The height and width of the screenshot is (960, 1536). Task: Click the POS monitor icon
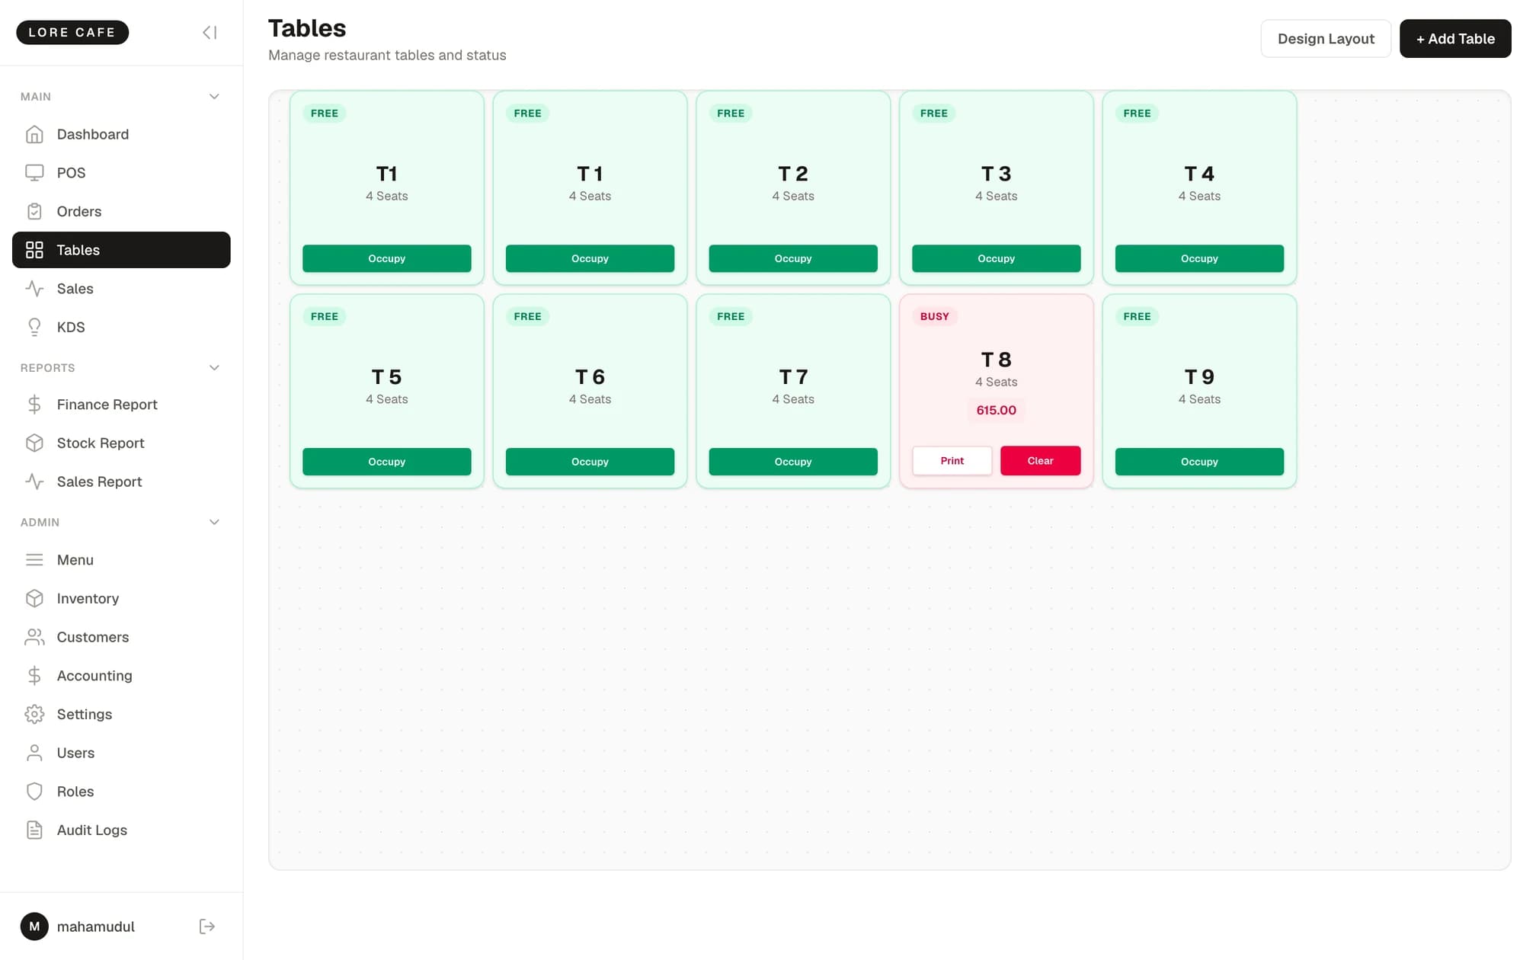click(x=34, y=173)
